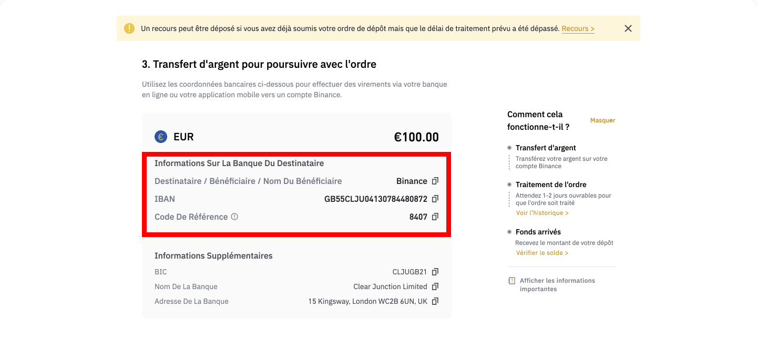
Task: Copy the bank address
Action: point(435,302)
